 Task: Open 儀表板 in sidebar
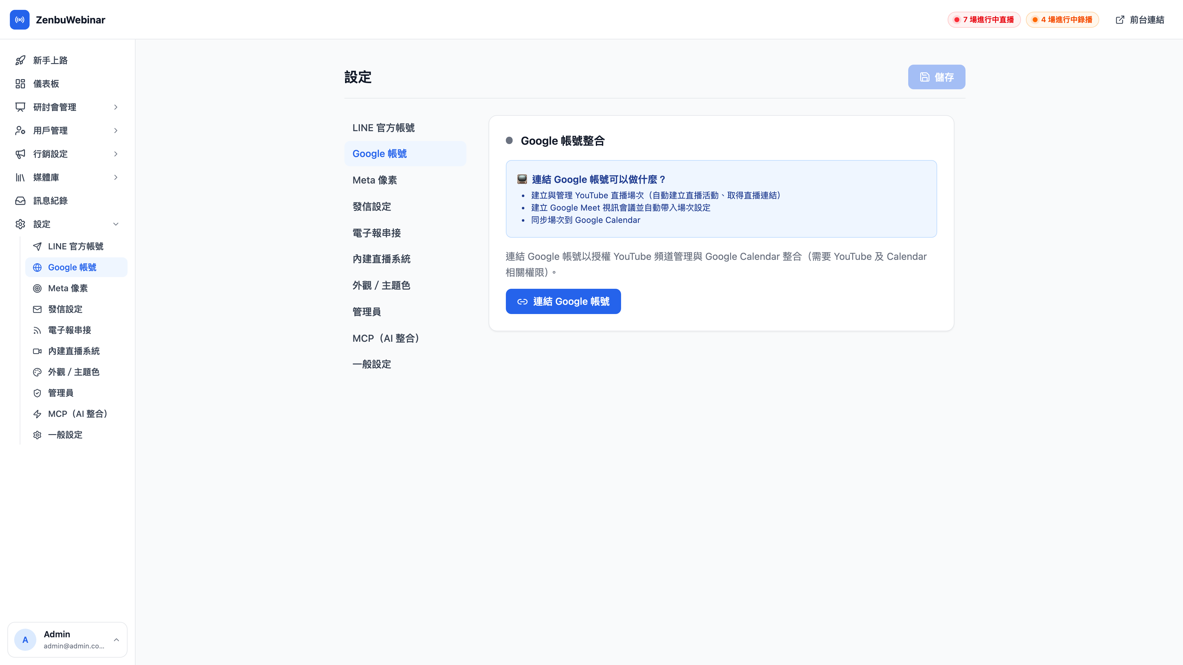pos(67,84)
